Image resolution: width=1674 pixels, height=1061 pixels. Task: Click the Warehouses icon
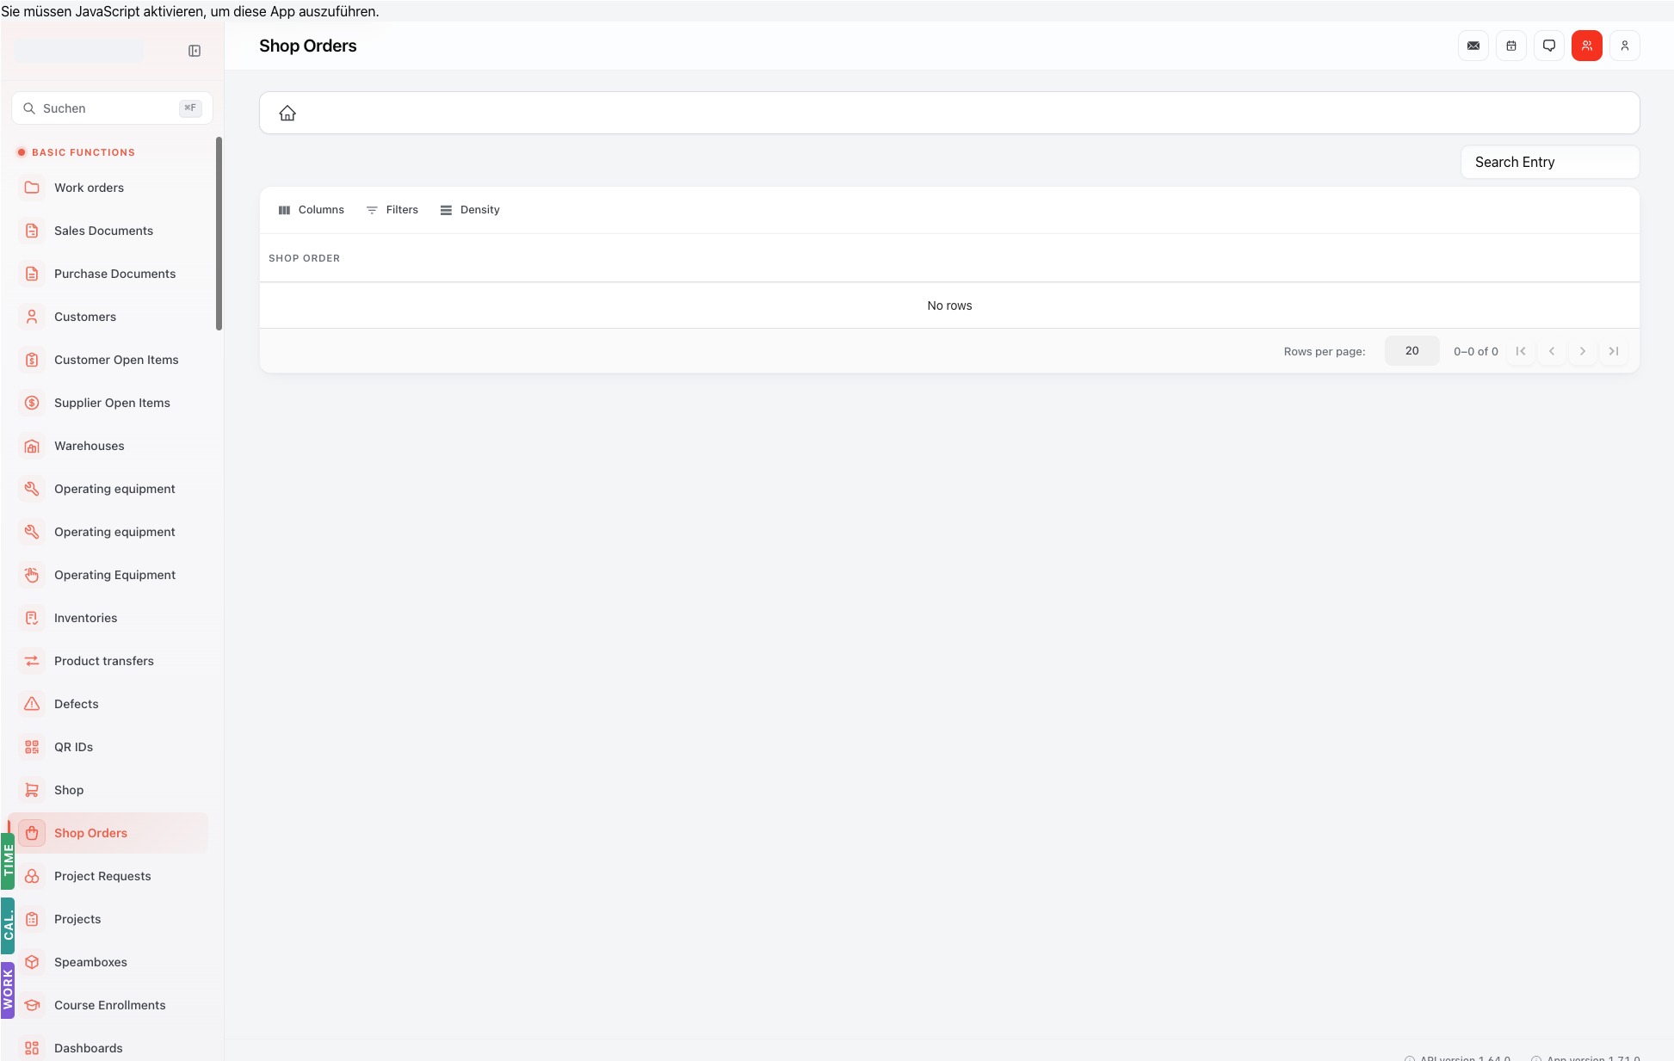32,446
